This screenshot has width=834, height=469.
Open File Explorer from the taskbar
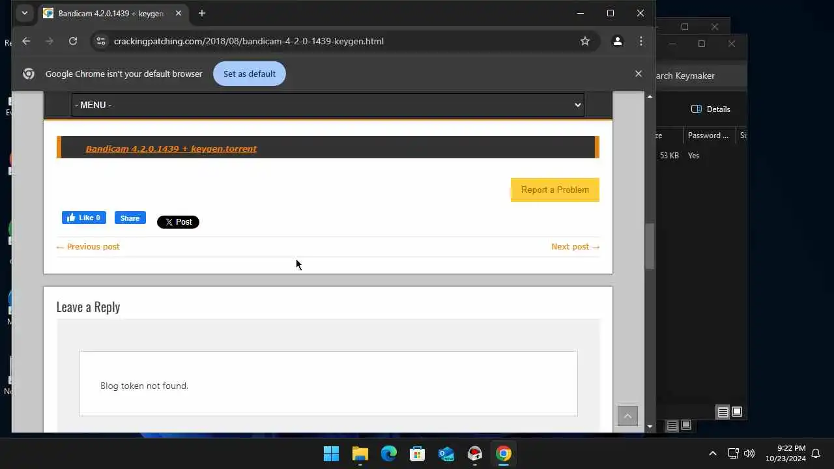click(360, 453)
